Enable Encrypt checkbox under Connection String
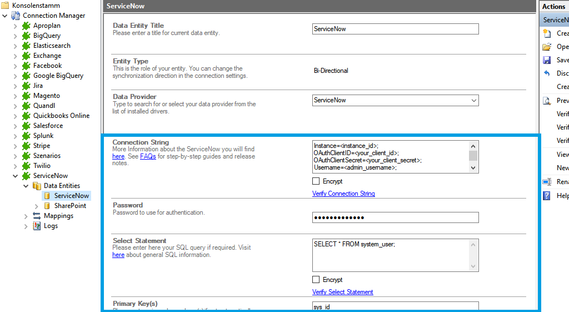Image resolution: width=569 pixels, height=312 pixels. (x=316, y=181)
